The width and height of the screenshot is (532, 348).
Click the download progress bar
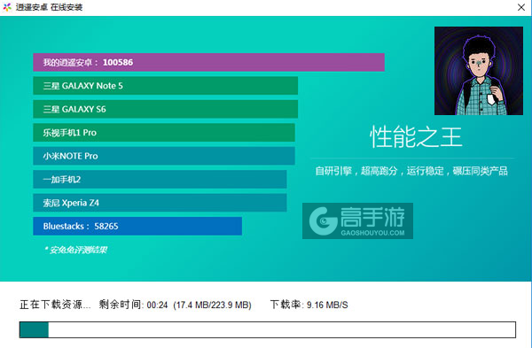click(268, 329)
